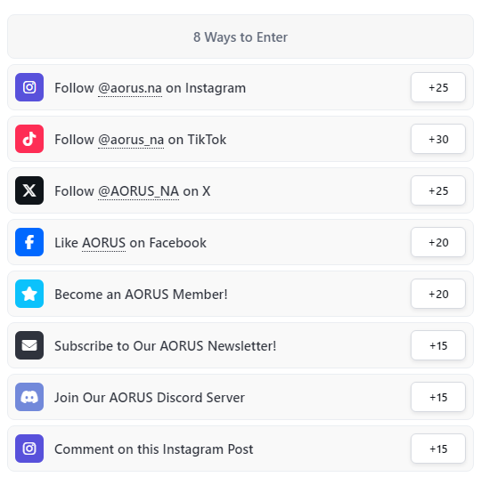
Task: Click the envelope newsletter icon
Action: click(29, 345)
